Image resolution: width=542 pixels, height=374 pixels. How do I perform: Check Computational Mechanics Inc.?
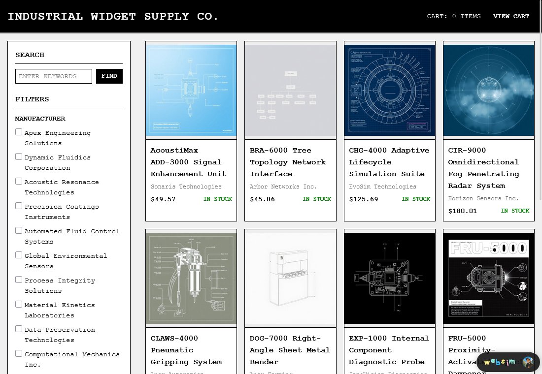click(x=19, y=353)
